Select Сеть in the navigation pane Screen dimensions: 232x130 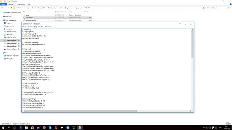(x=7, y=53)
